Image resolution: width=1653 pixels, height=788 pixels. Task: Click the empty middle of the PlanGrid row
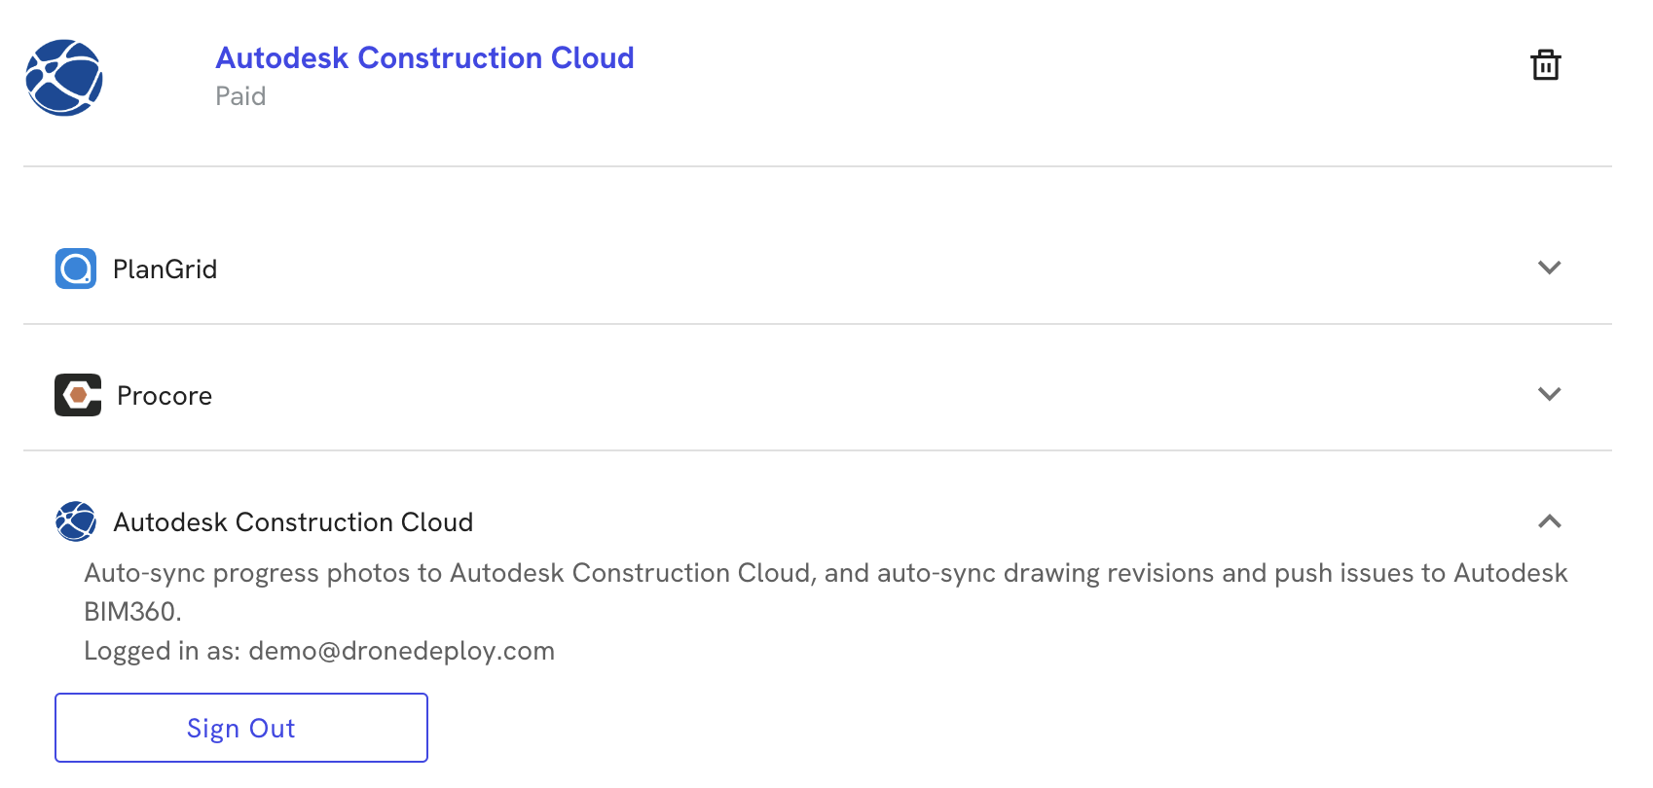coord(827,269)
